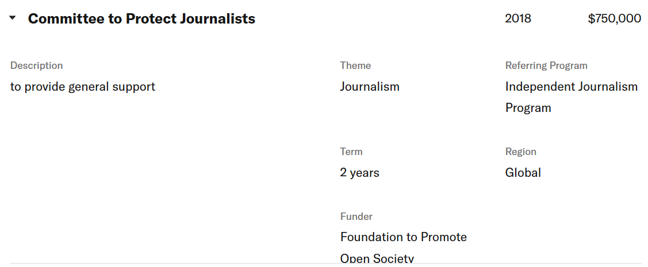Click the word Program under Referring Program
Screen dimensions: 648x267
(x=528, y=108)
